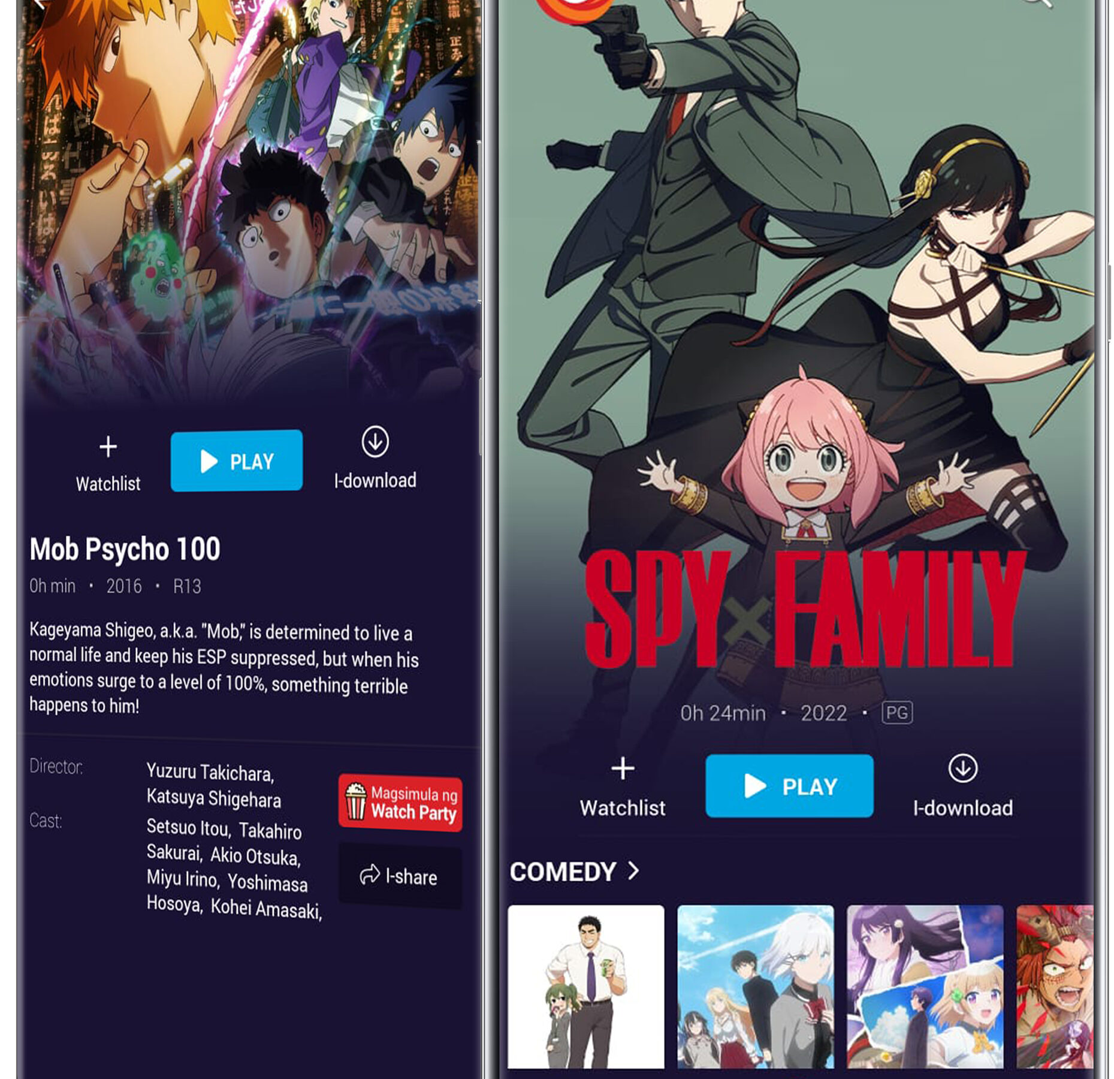This screenshot has width=1114, height=1079.
Task: Open fourth thumbnail with red-haired warrior
Action: tap(1055, 987)
